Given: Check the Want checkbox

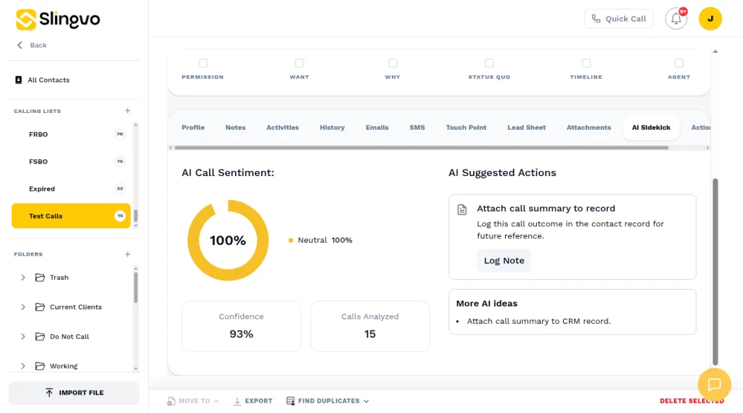Looking at the screenshot, I should (299, 63).
